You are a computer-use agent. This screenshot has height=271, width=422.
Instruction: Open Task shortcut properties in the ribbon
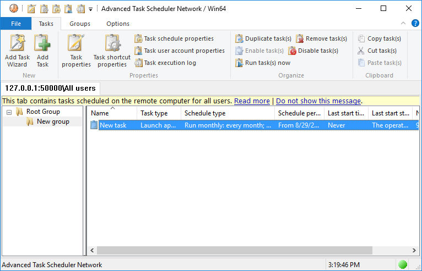pos(112,51)
